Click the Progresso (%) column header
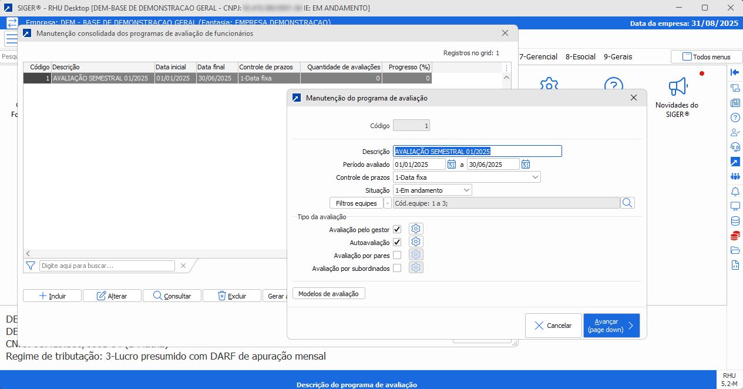Viewport: 743px width, 389px height. (x=408, y=67)
